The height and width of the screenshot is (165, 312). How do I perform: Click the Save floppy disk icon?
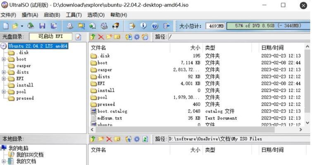[x=42, y=26]
